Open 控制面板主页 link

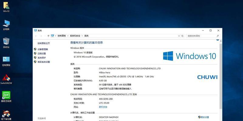pyautogui.click(x=44, y=43)
